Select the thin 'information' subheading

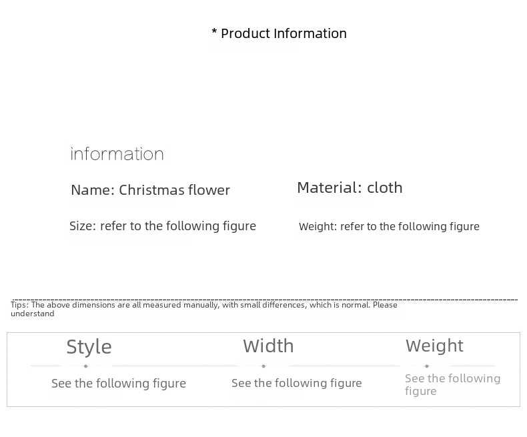tap(117, 154)
